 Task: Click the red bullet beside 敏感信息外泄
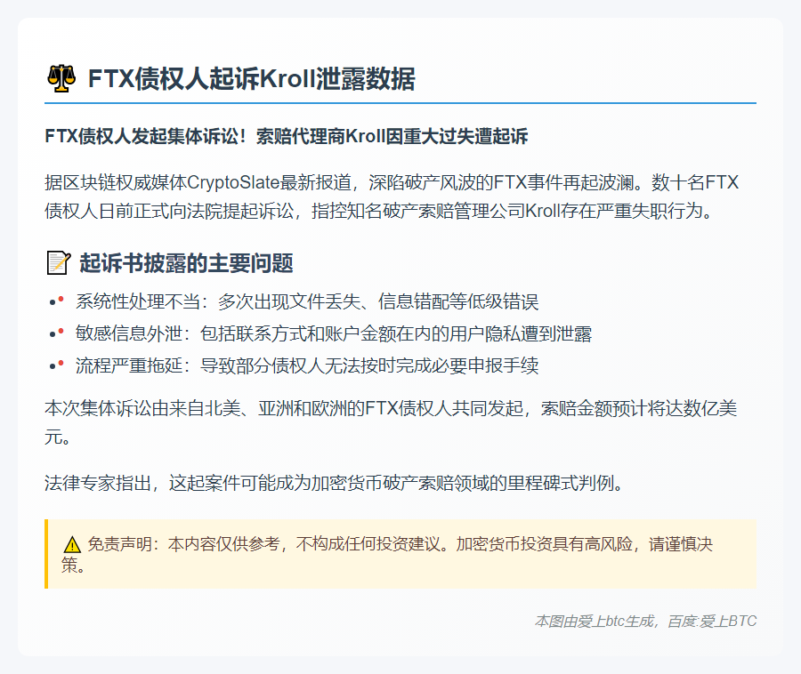coord(60,330)
